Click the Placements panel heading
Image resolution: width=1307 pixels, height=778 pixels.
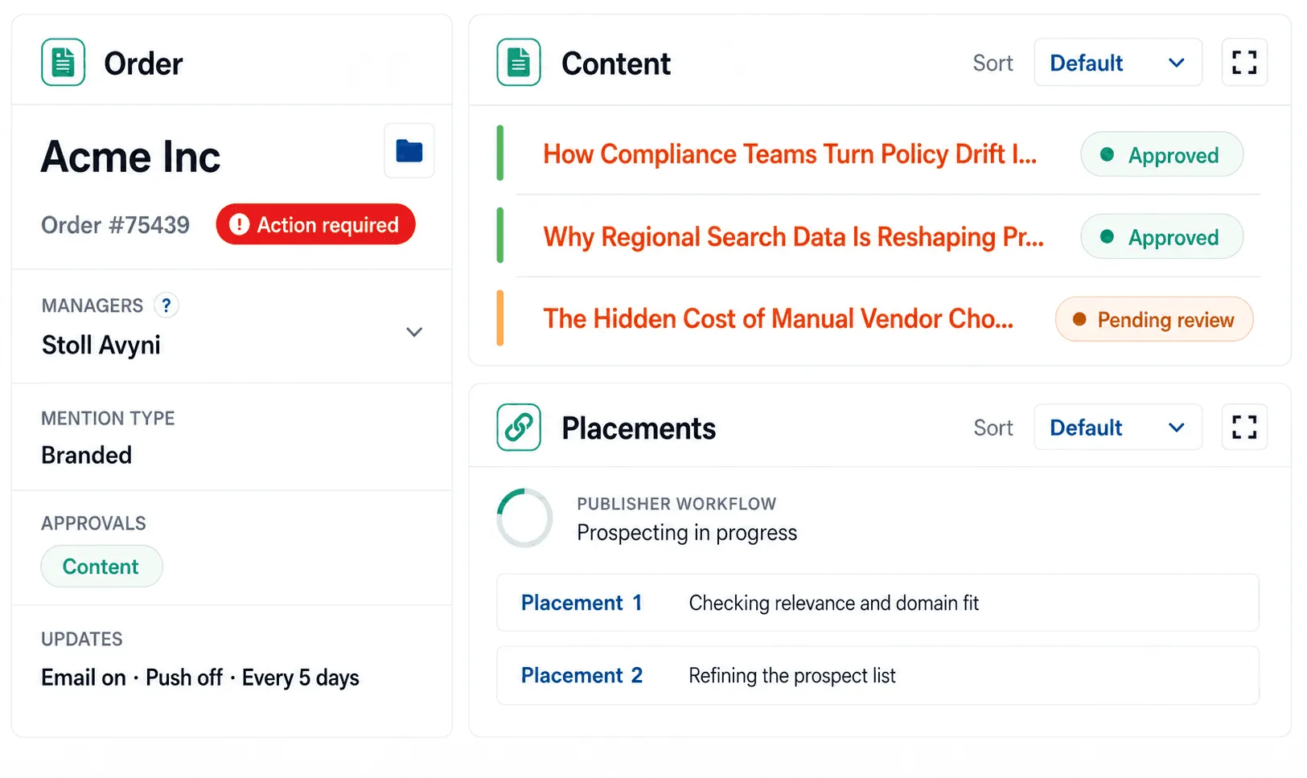(639, 428)
